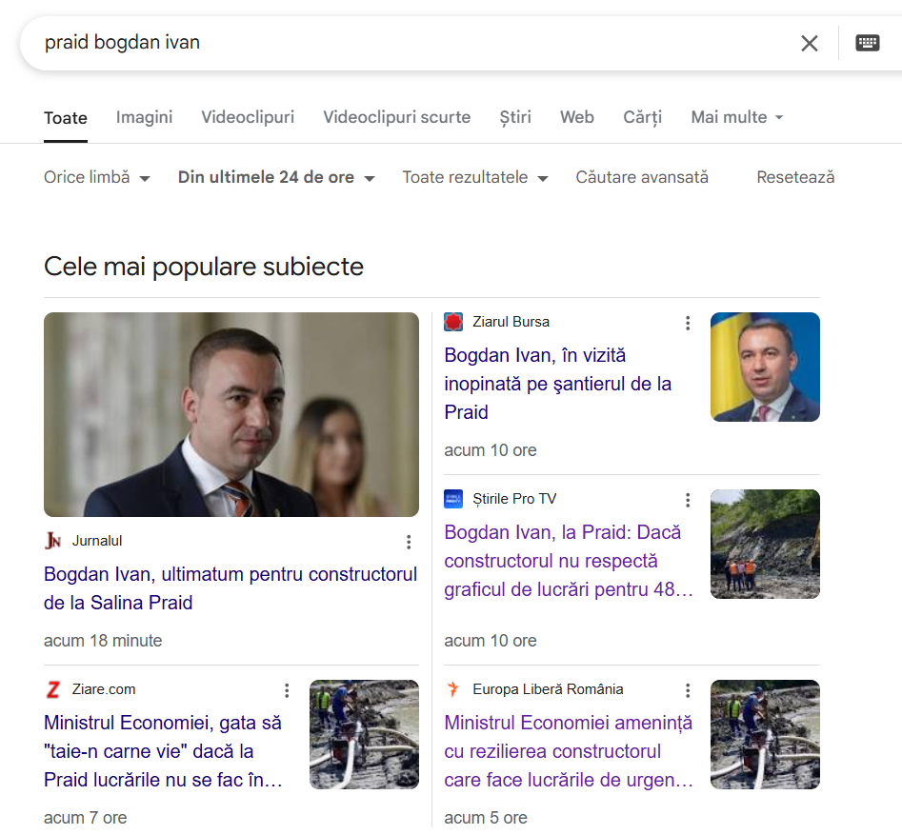This screenshot has height=835, width=902.
Task: Clear the search query with the X icon
Action: (810, 43)
